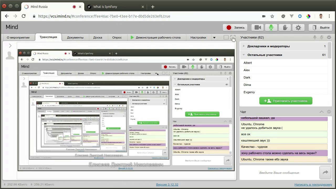Screen dimensions: 336x189
Task: Click the Пригласить участников button
Action: pyautogui.click(x=286, y=101)
